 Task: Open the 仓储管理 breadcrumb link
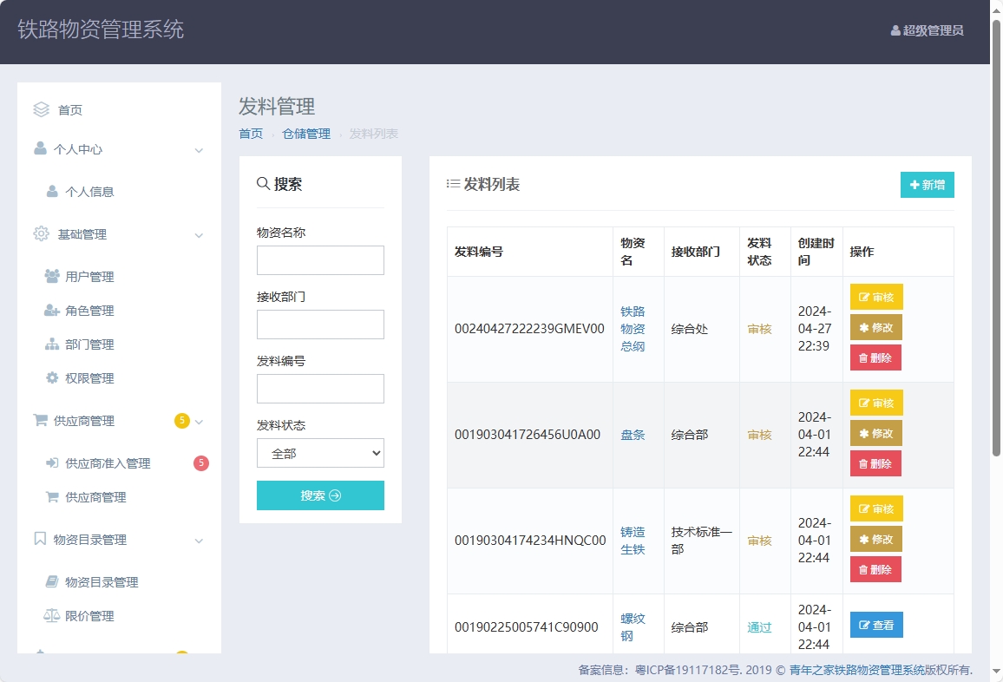click(x=305, y=134)
